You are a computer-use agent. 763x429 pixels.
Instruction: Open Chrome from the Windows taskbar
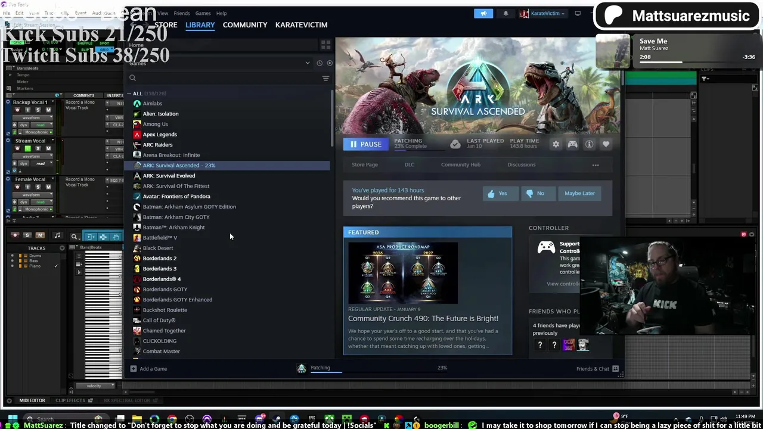172,419
